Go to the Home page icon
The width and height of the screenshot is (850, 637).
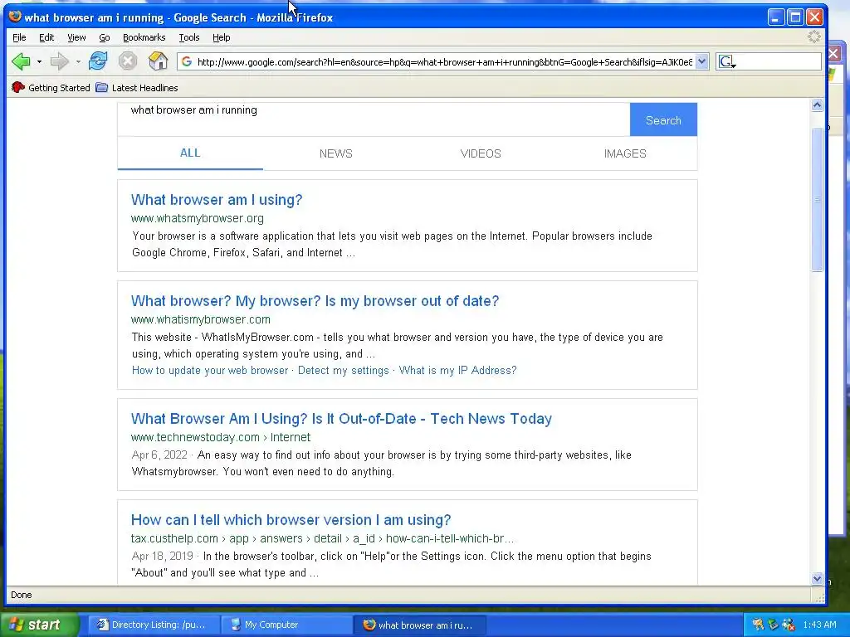pyautogui.click(x=158, y=61)
